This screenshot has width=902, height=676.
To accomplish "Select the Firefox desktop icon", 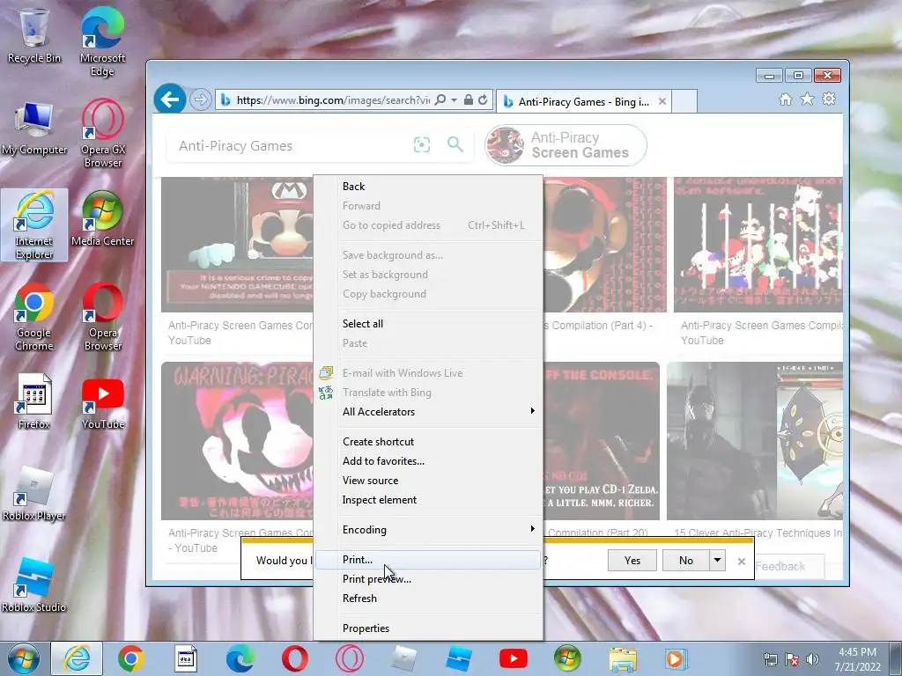I will 34,401.
